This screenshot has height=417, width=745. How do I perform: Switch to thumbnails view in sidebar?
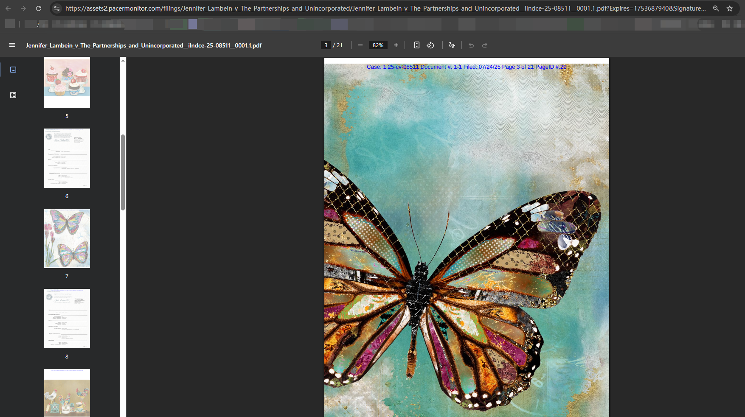pos(13,70)
